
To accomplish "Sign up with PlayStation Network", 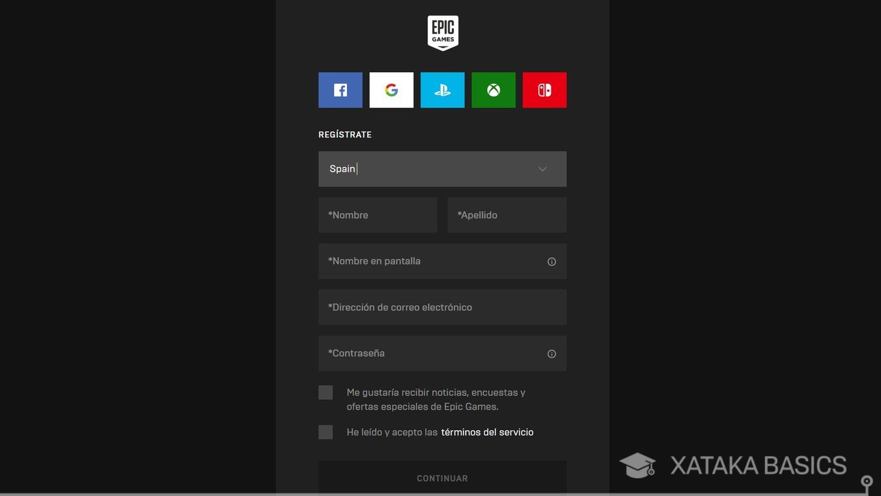I will [442, 90].
